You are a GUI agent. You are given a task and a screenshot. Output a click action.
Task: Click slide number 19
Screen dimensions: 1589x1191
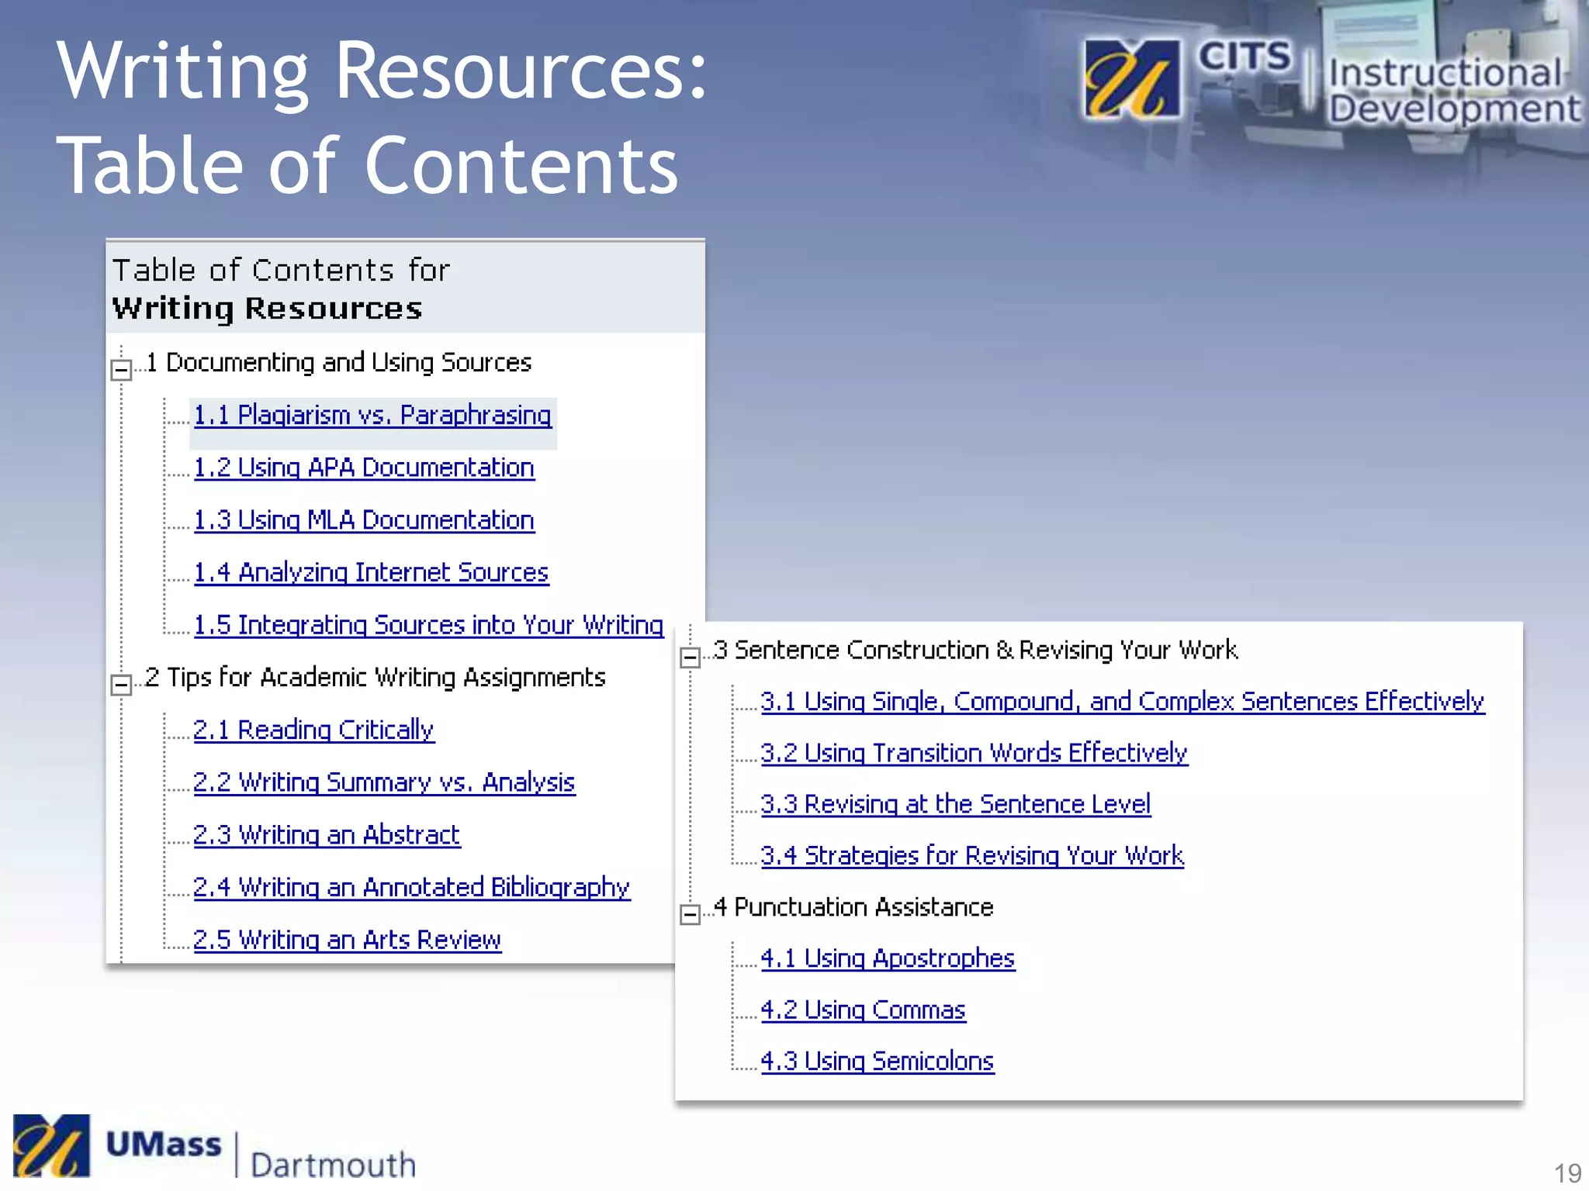point(1568,1172)
